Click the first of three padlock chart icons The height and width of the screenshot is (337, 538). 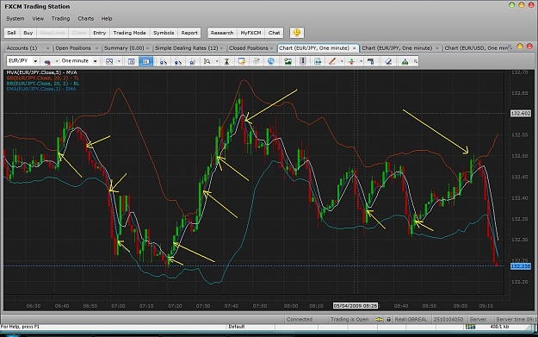click(164, 61)
